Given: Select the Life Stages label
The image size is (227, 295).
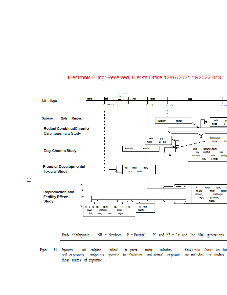Looking at the screenshot, I should (x=50, y=101).
